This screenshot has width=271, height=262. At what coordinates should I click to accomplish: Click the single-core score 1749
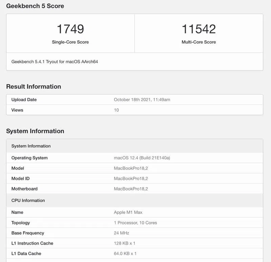pos(70,29)
